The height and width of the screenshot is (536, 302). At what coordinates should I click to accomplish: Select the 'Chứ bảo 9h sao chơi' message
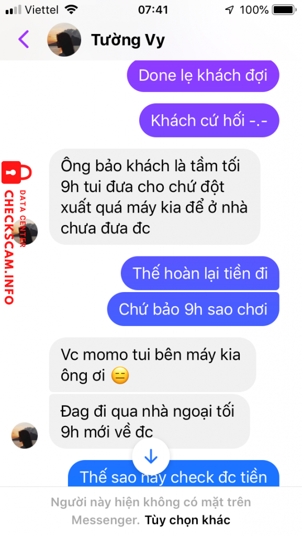193,309
